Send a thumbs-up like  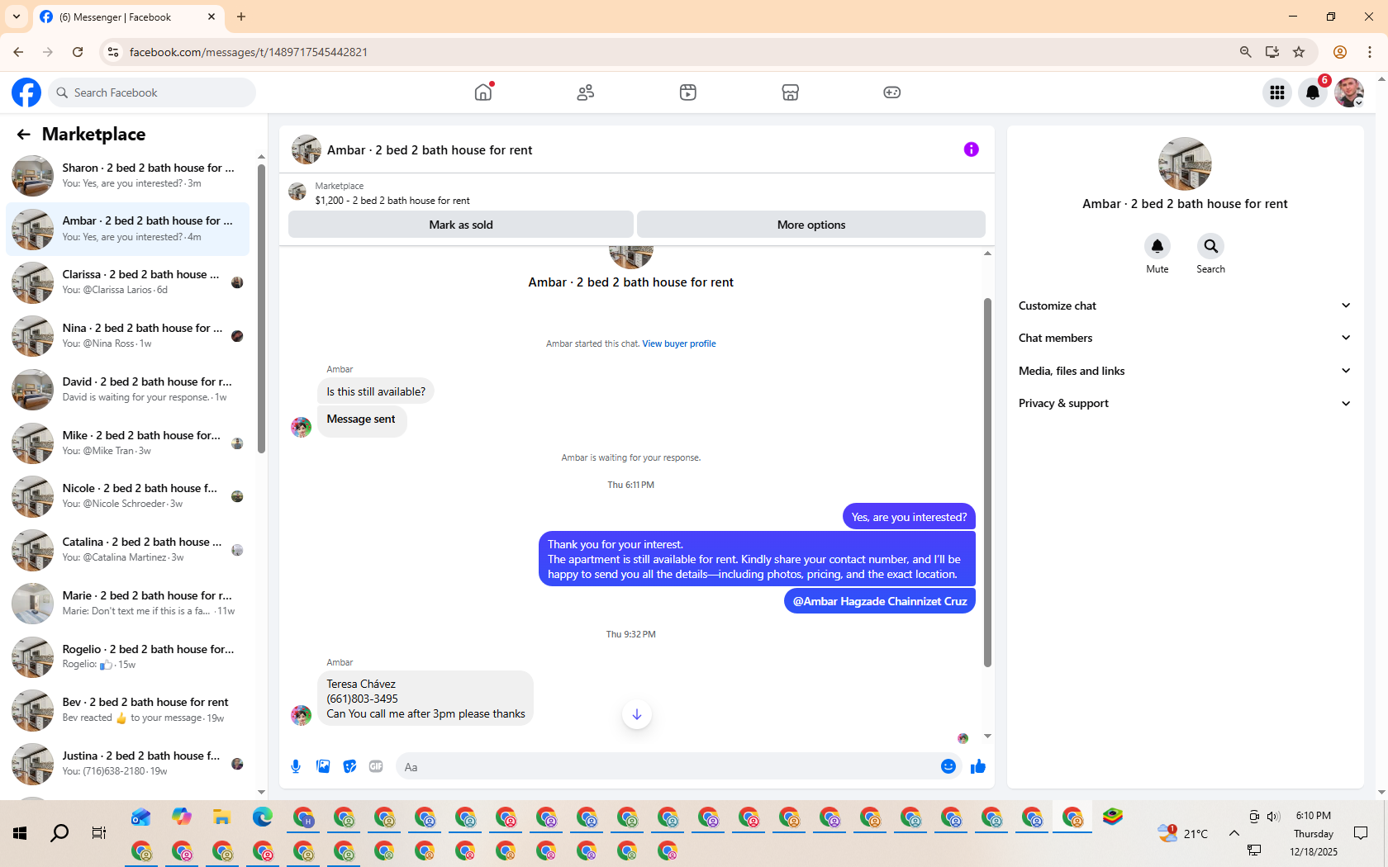[978, 767]
